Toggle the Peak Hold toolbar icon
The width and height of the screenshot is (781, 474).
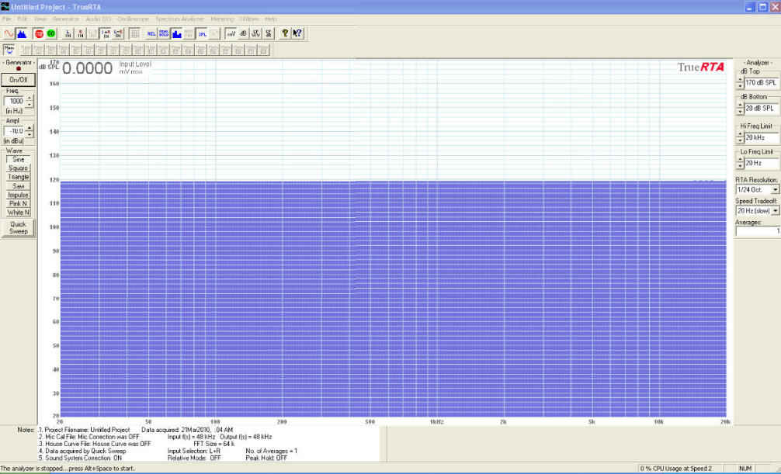pos(164,34)
